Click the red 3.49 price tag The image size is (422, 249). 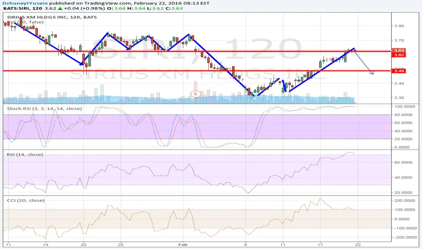pyautogui.click(x=398, y=71)
